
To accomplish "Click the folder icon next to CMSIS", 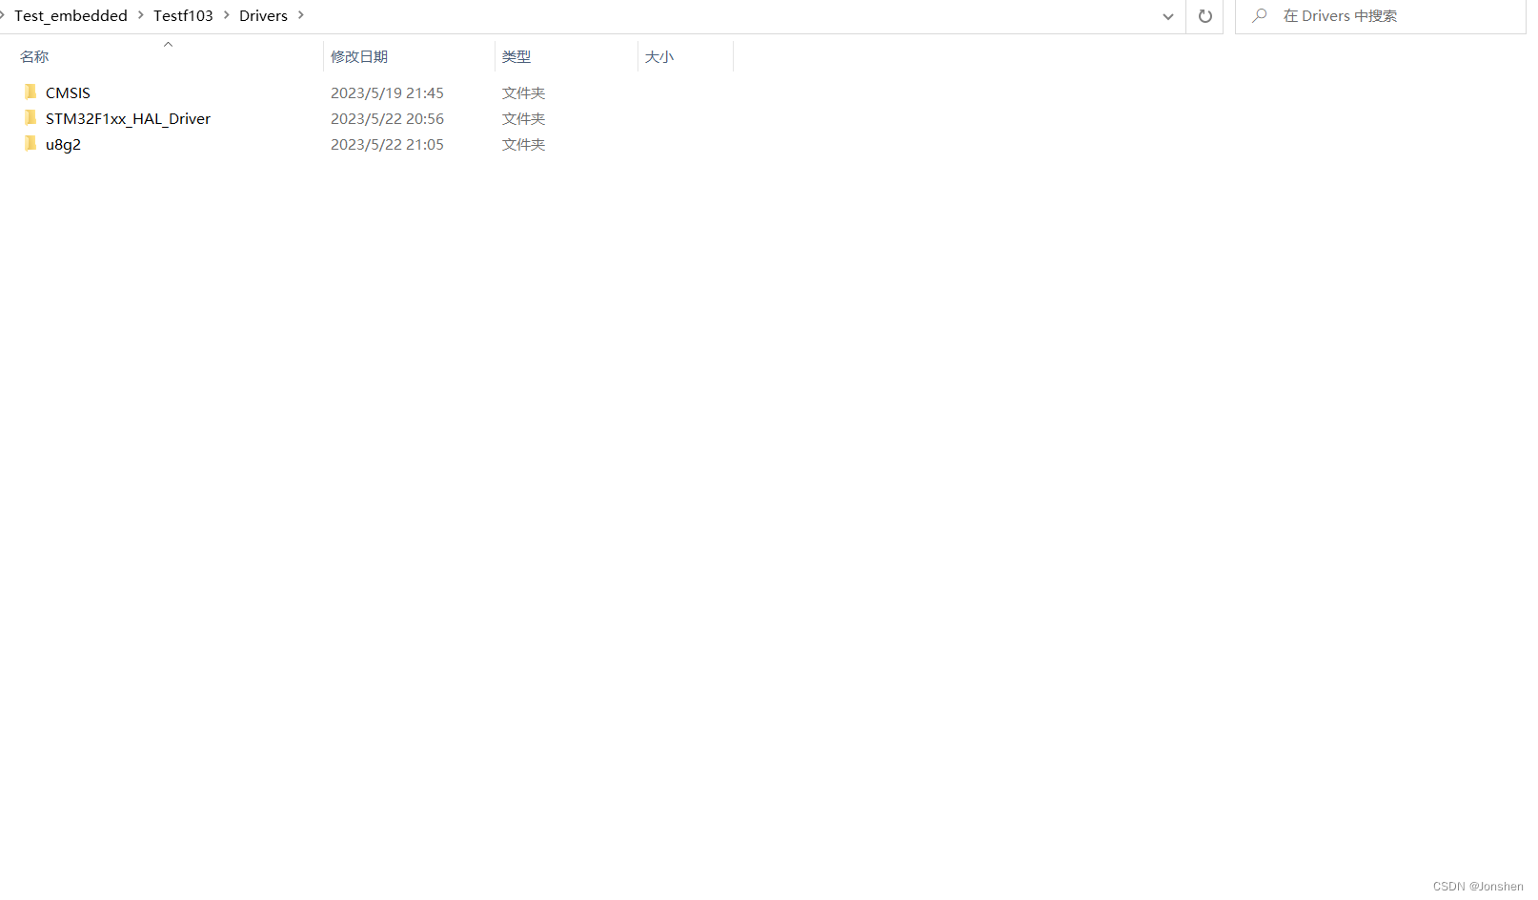I will 30,92.
